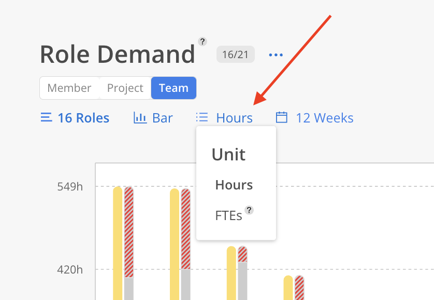Switch to the Project tab
The image size is (434, 300).
[125, 88]
